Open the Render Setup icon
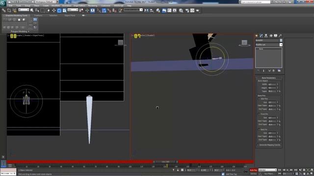Viewport: 314px width, 176px height. pos(187,10)
